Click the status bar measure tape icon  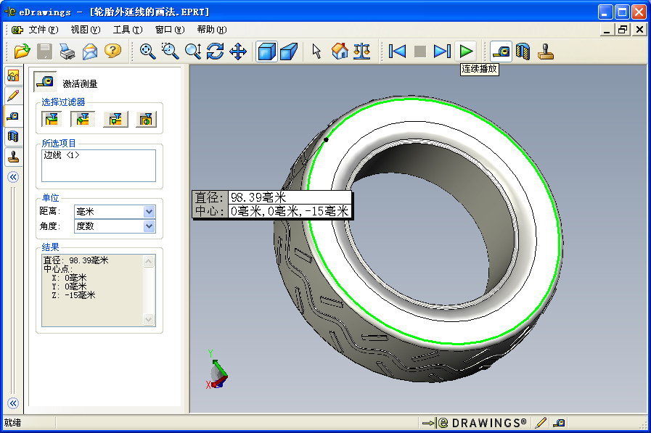coord(559,423)
